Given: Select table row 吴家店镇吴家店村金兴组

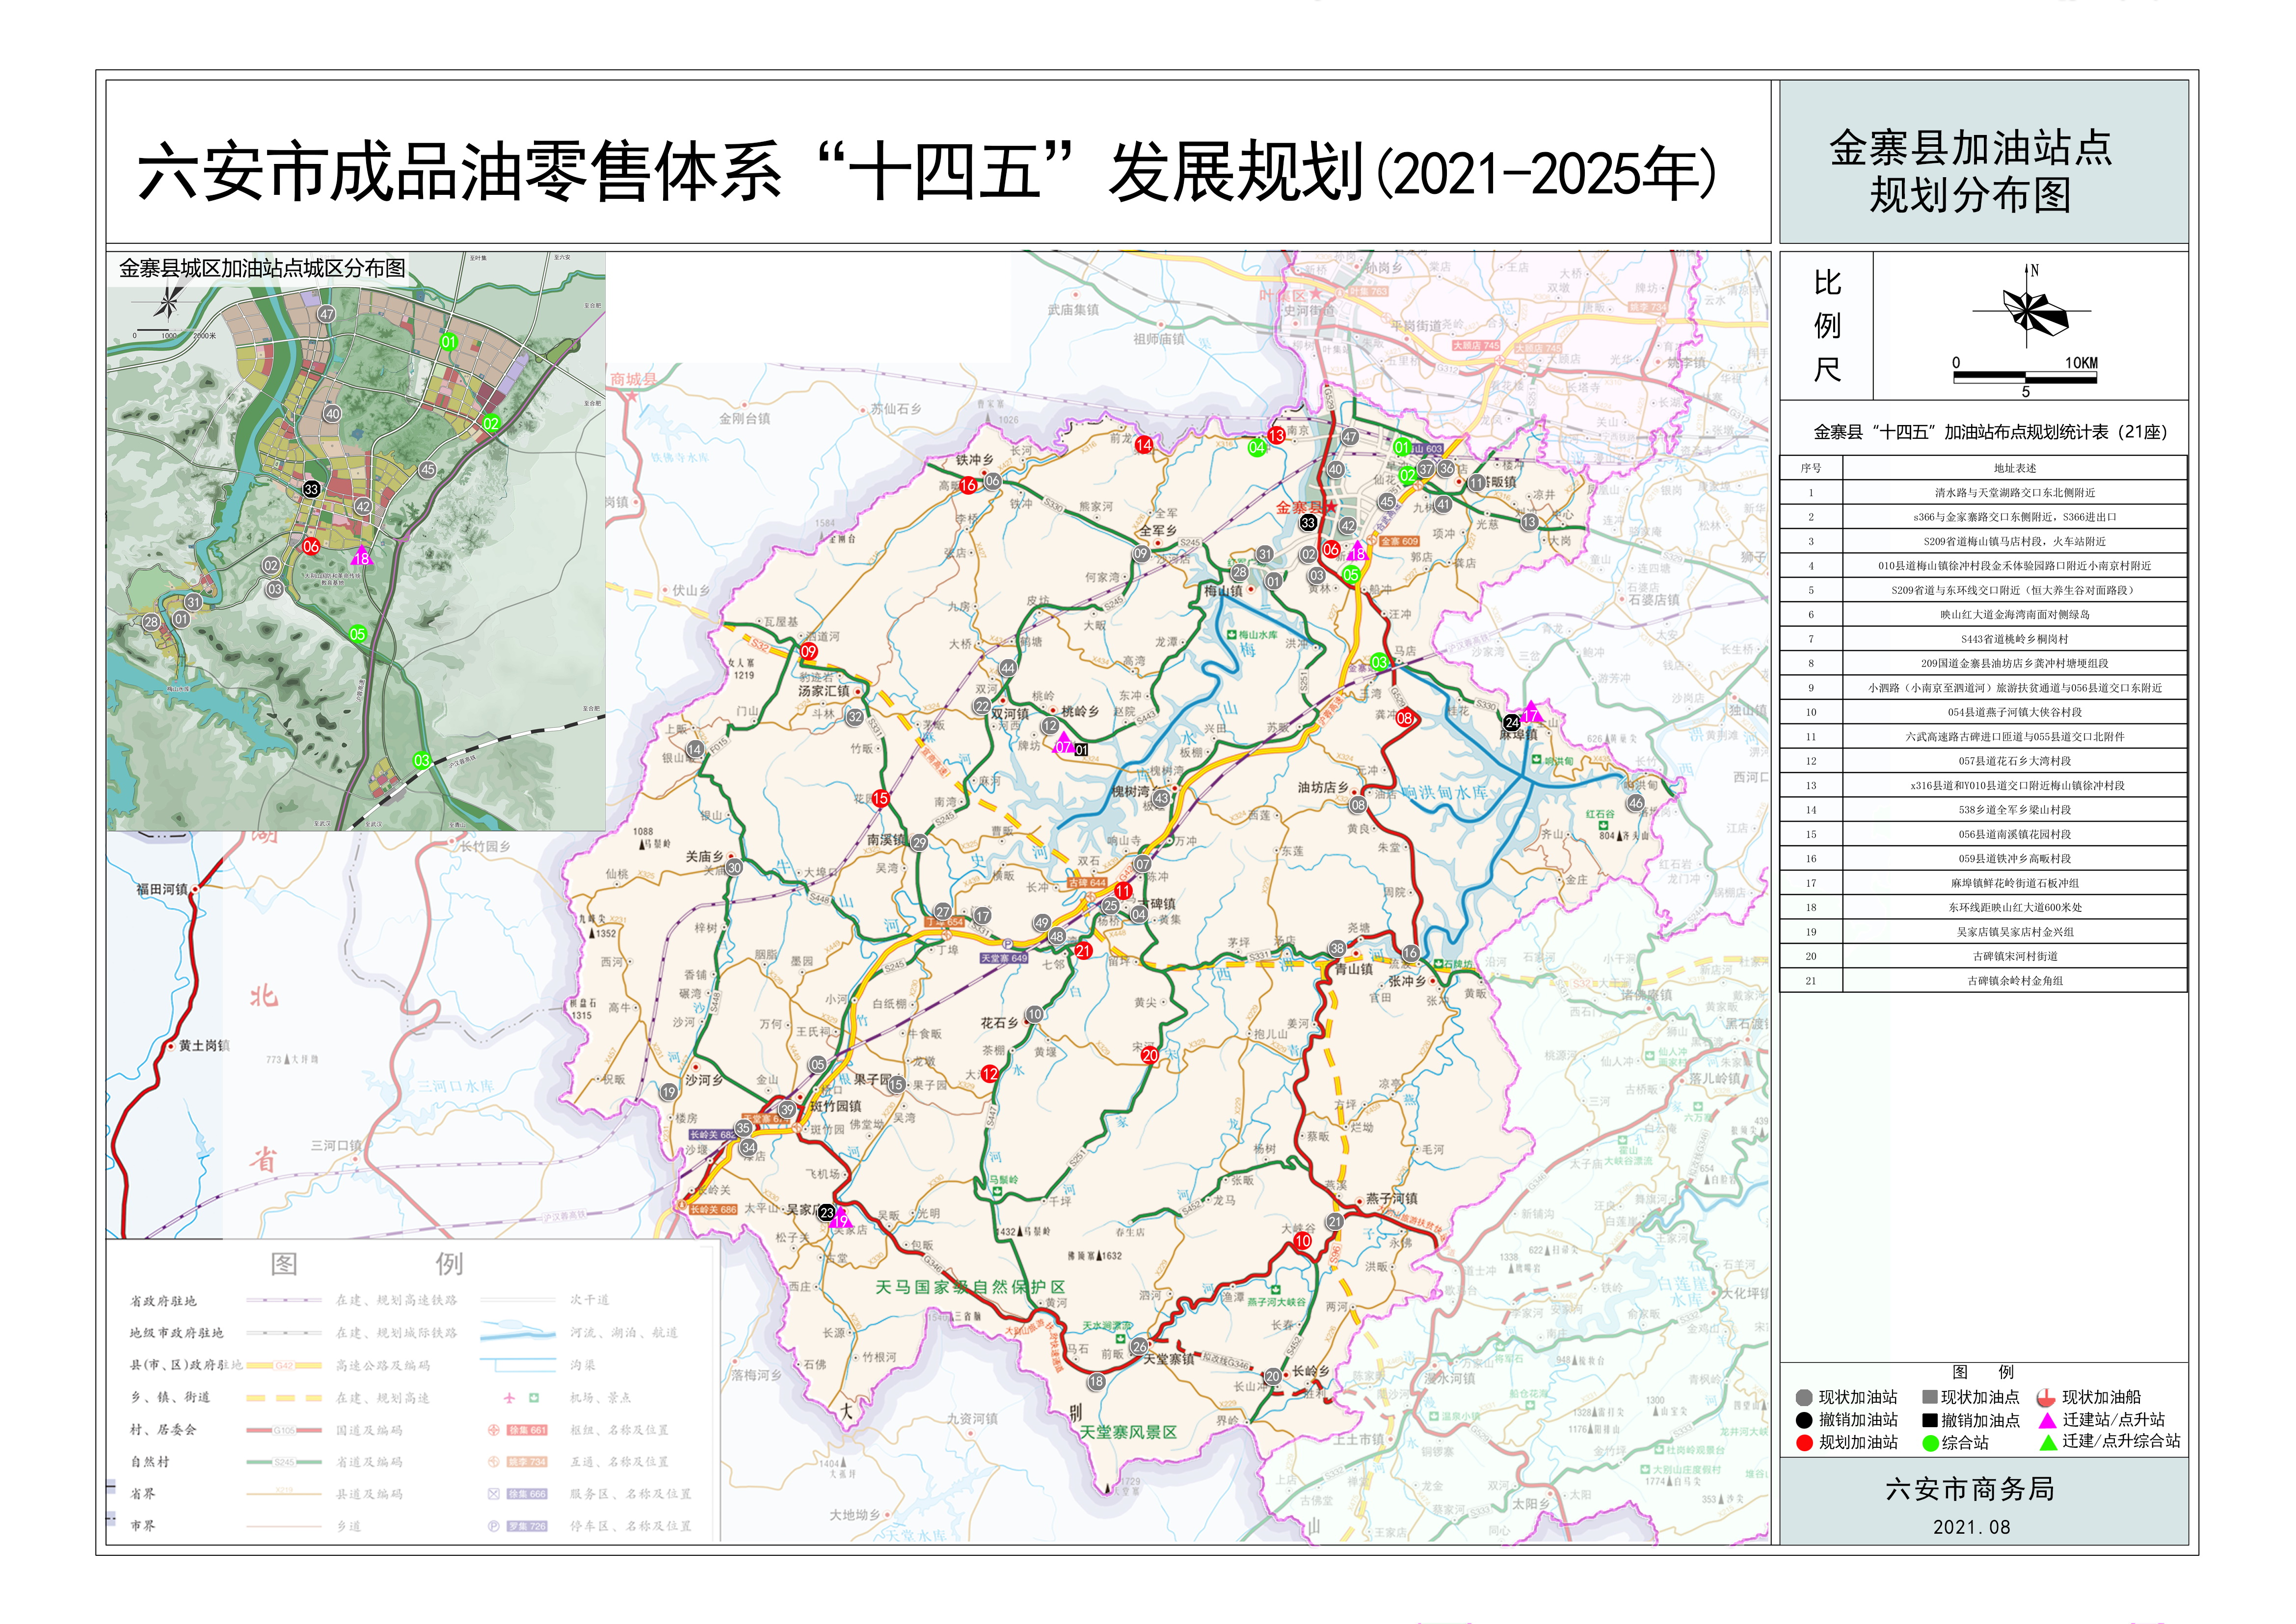Looking at the screenshot, I should [1984, 931].
